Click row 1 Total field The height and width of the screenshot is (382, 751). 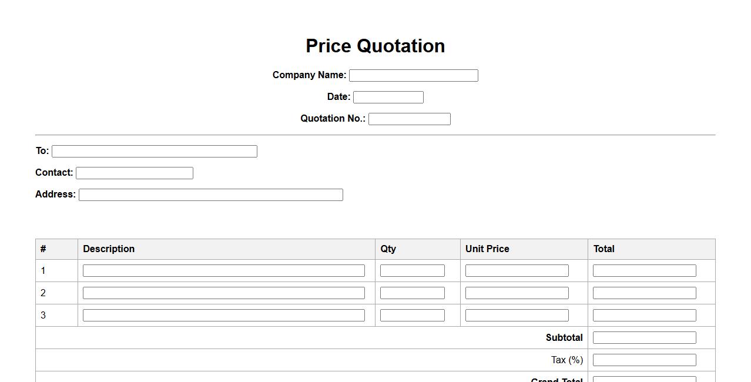tap(644, 270)
